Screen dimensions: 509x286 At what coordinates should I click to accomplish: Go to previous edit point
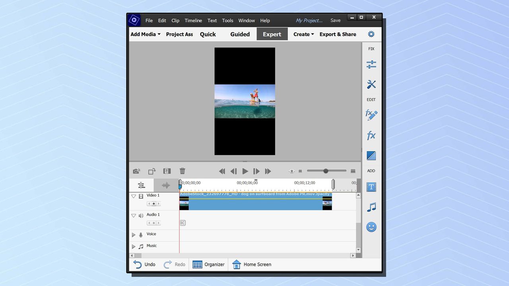click(222, 171)
